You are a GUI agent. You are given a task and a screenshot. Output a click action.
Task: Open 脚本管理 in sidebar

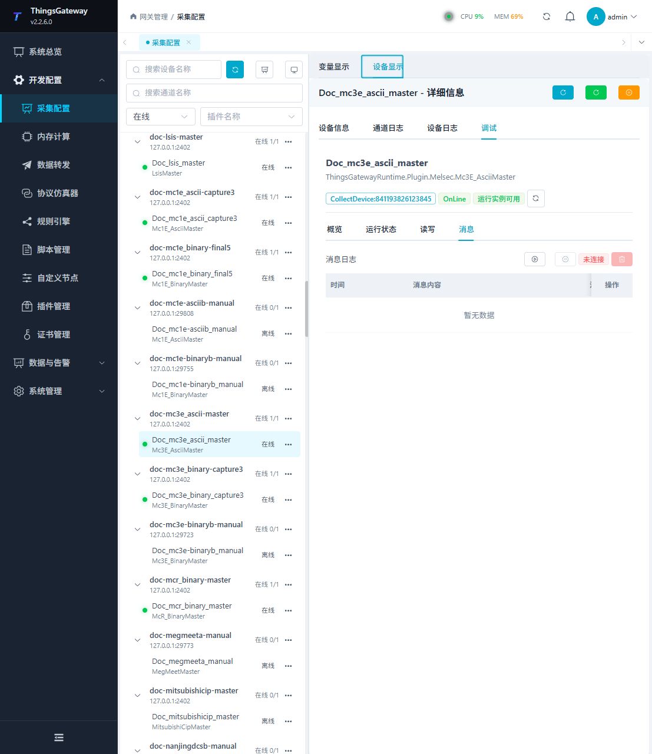[x=59, y=250]
